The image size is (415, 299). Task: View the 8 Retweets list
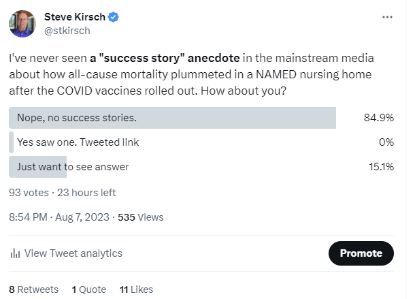33,289
